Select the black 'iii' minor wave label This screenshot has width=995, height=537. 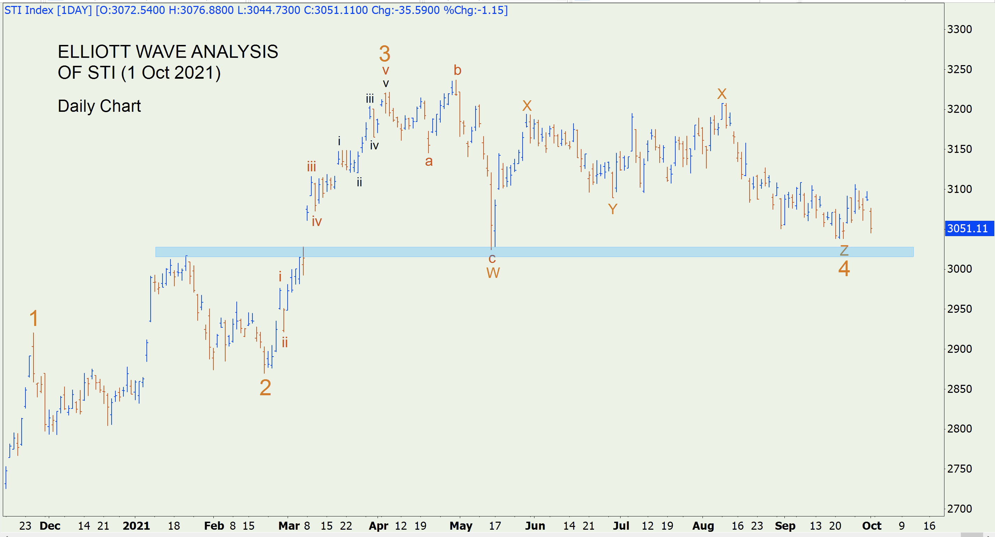pyautogui.click(x=370, y=99)
